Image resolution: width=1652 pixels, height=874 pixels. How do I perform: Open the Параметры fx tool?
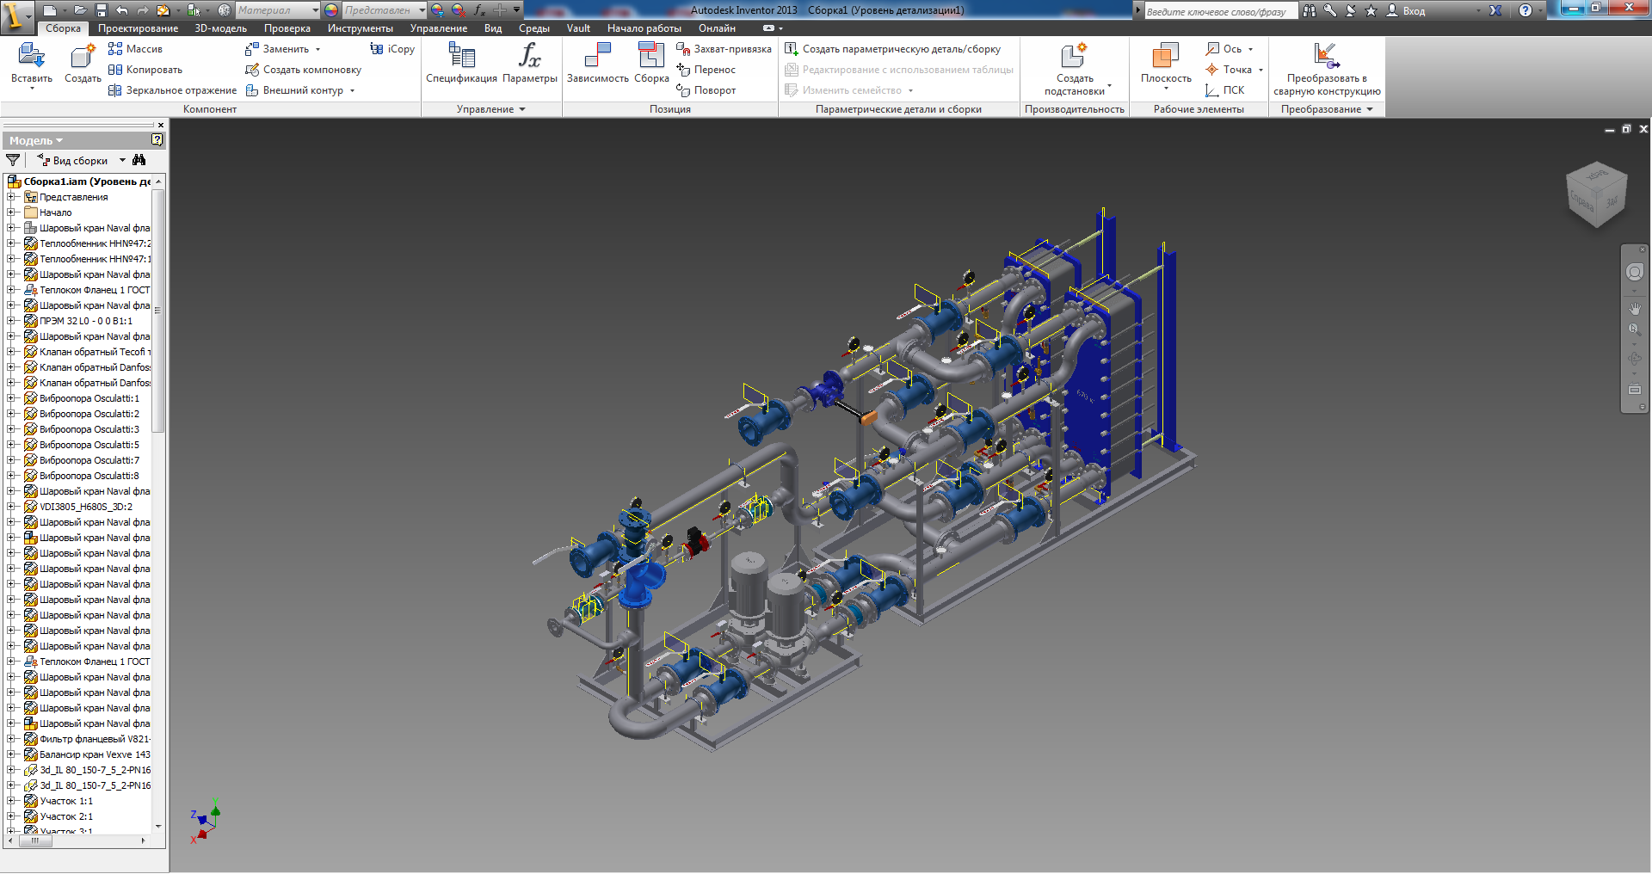coord(529,57)
